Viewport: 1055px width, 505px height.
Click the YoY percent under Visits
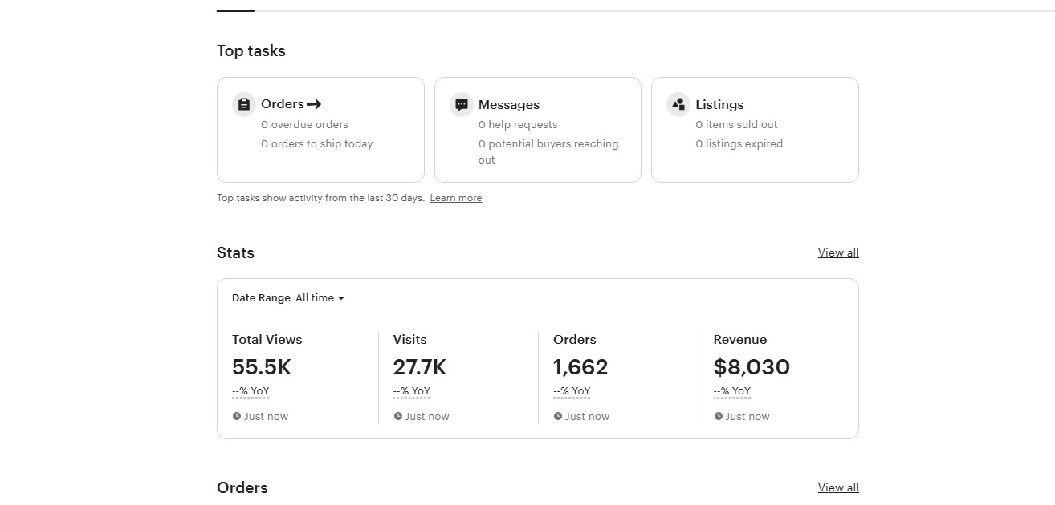click(x=412, y=392)
